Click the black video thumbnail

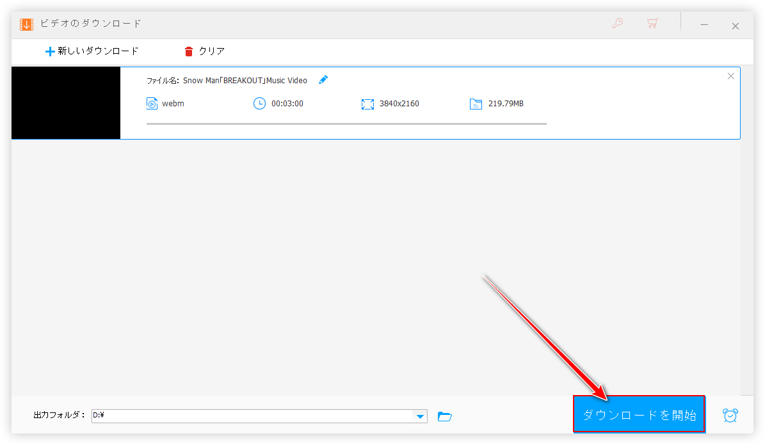(x=66, y=103)
